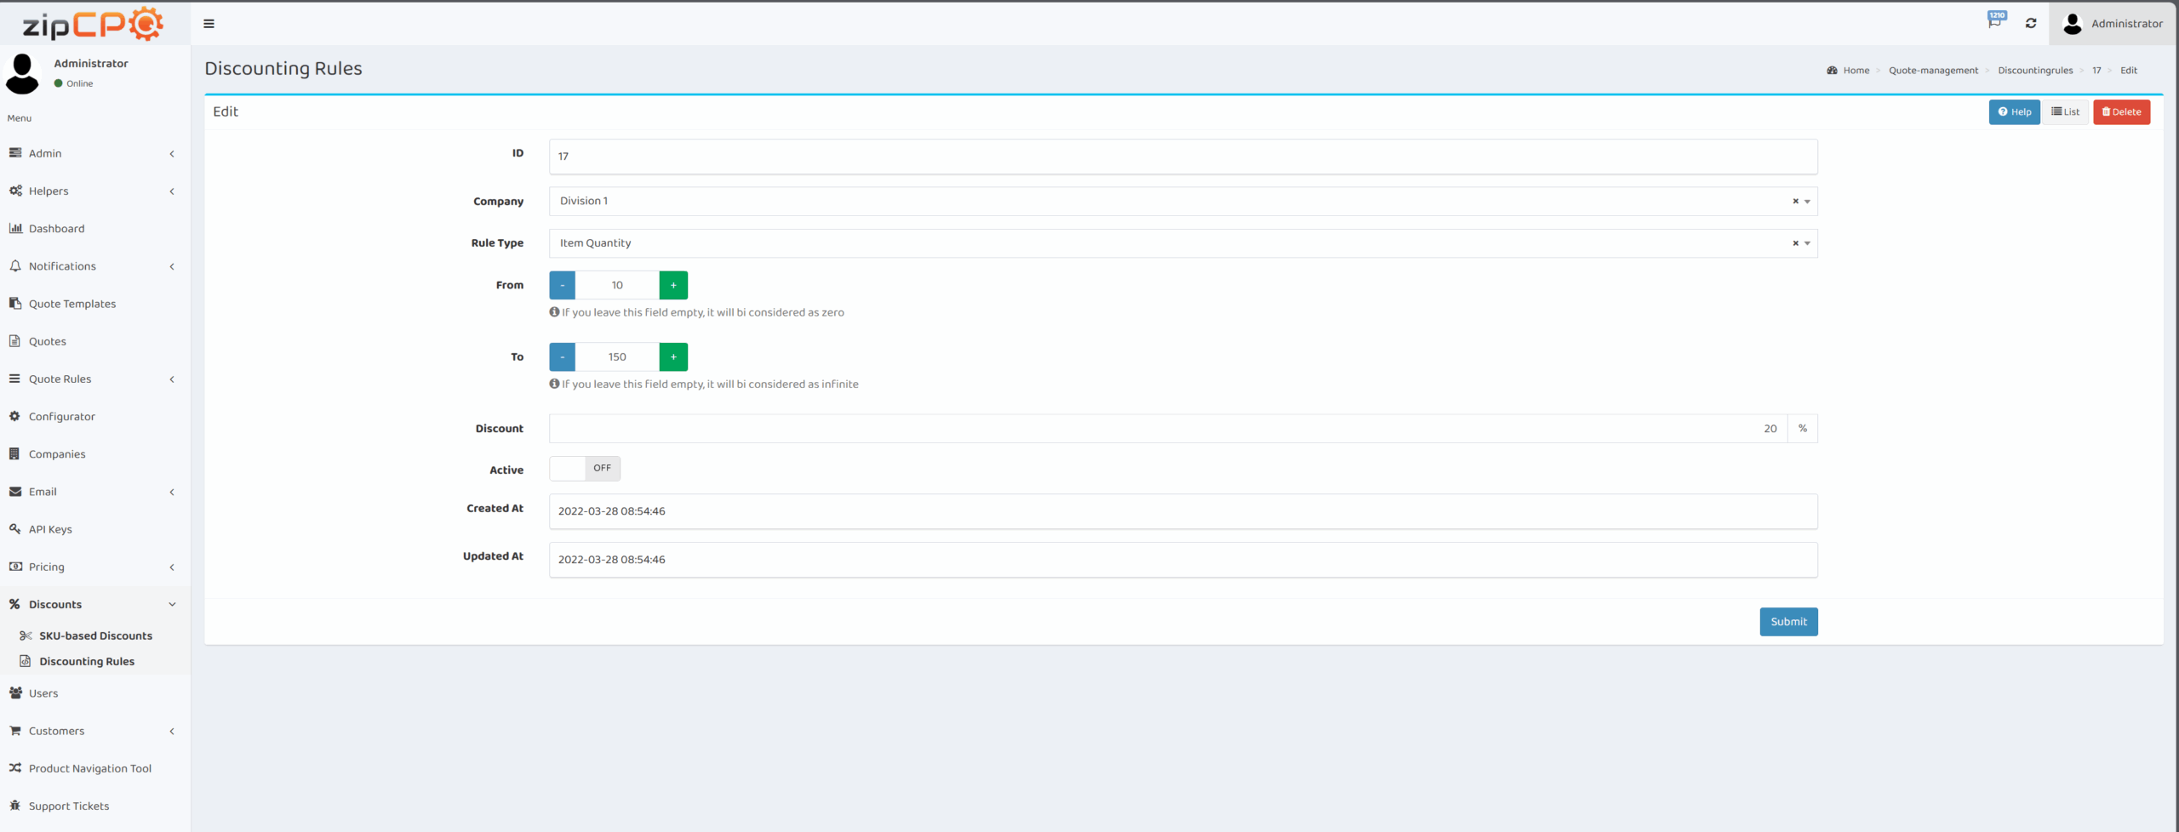
Task: Click the refresh arrows icon in header
Action: tap(2031, 24)
